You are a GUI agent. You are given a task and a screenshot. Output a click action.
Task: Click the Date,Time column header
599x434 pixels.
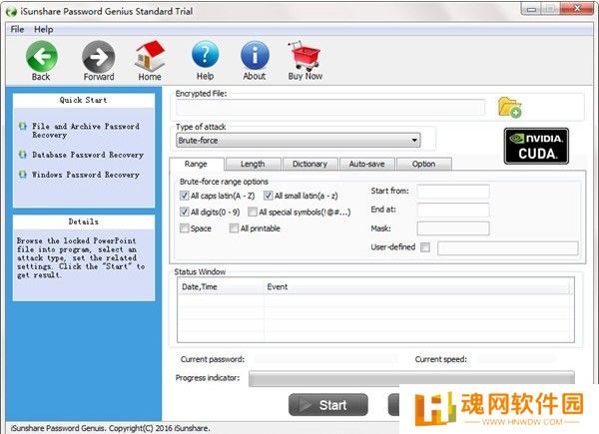pyautogui.click(x=222, y=286)
